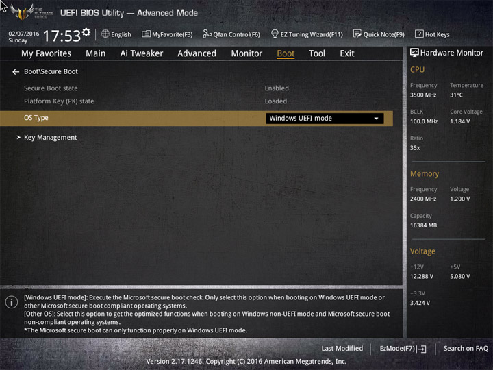The image size is (493, 370).
Task: Click the BCLK 100.0 MHz value
Action: (424, 121)
